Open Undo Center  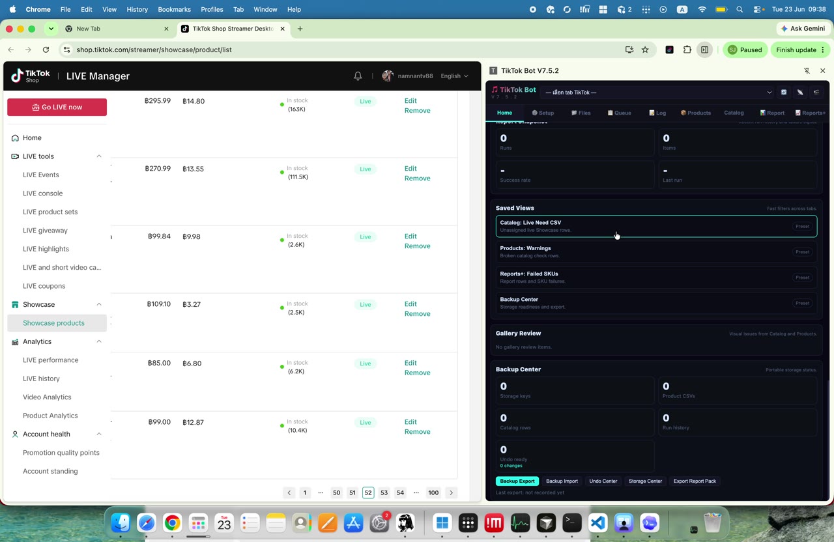(x=603, y=481)
